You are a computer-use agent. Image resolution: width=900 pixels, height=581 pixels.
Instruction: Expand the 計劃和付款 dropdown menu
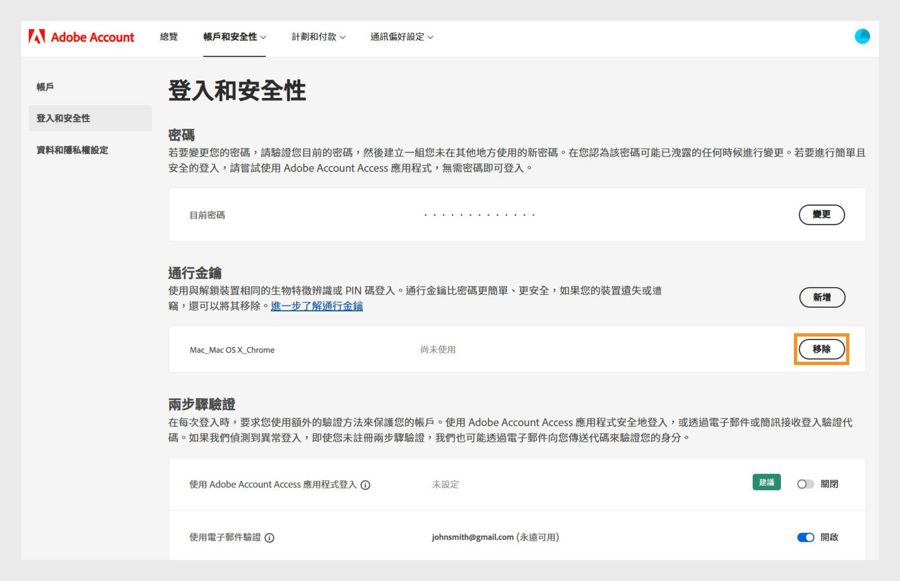click(318, 37)
